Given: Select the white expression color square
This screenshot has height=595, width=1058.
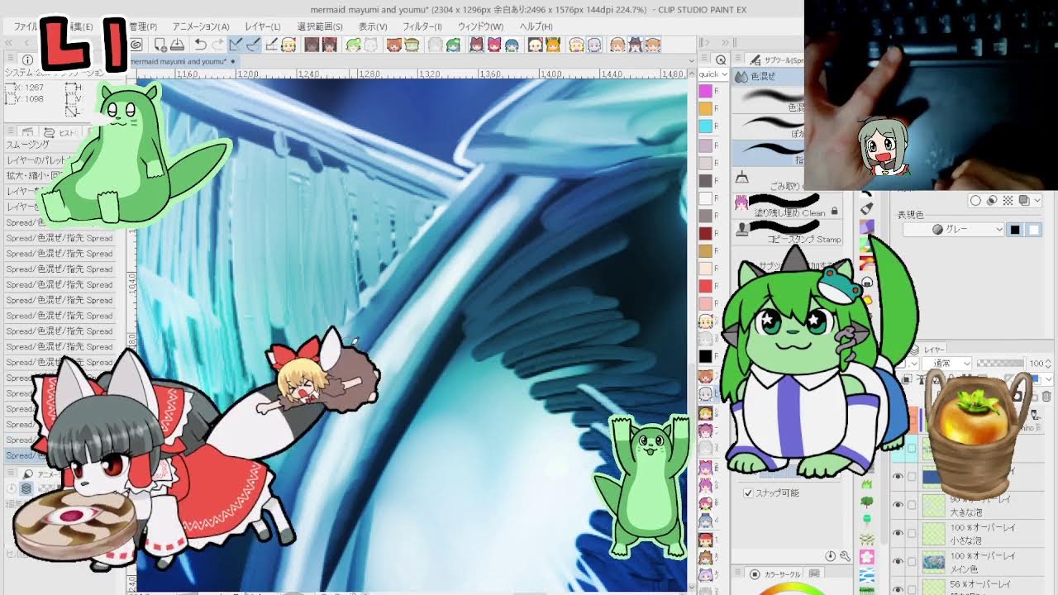Looking at the screenshot, I should (x=1033, y=229).
